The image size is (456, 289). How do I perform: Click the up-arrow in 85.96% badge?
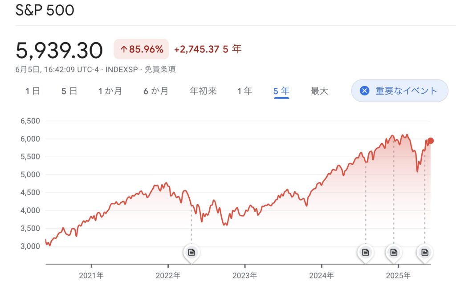coord(124,49)
